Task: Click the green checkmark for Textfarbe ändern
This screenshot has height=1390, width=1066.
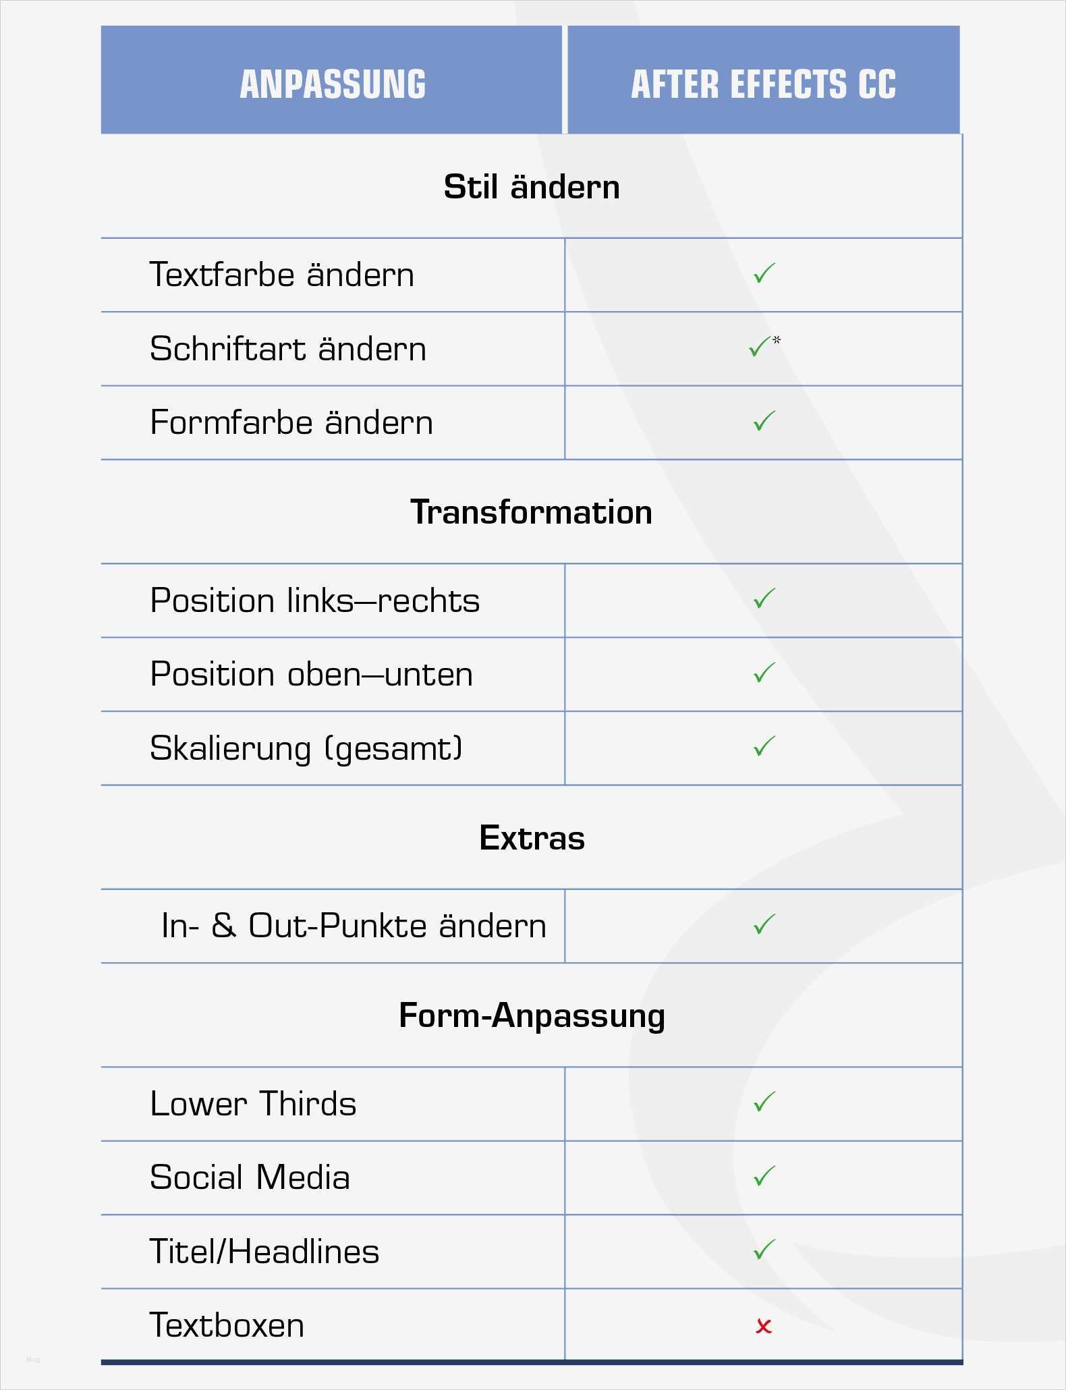Action: [764, 274]
